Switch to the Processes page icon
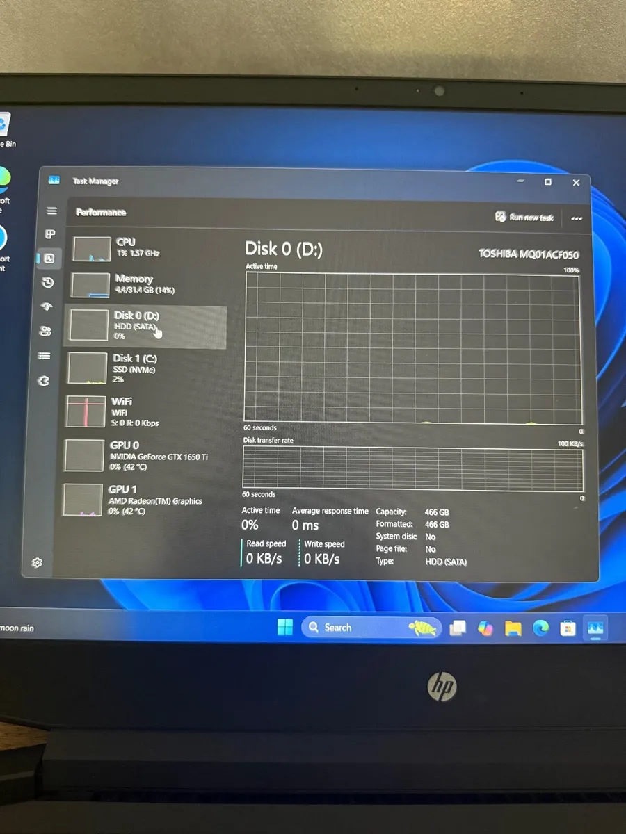Viewport: 626px width, 834px height. (50, 235)
